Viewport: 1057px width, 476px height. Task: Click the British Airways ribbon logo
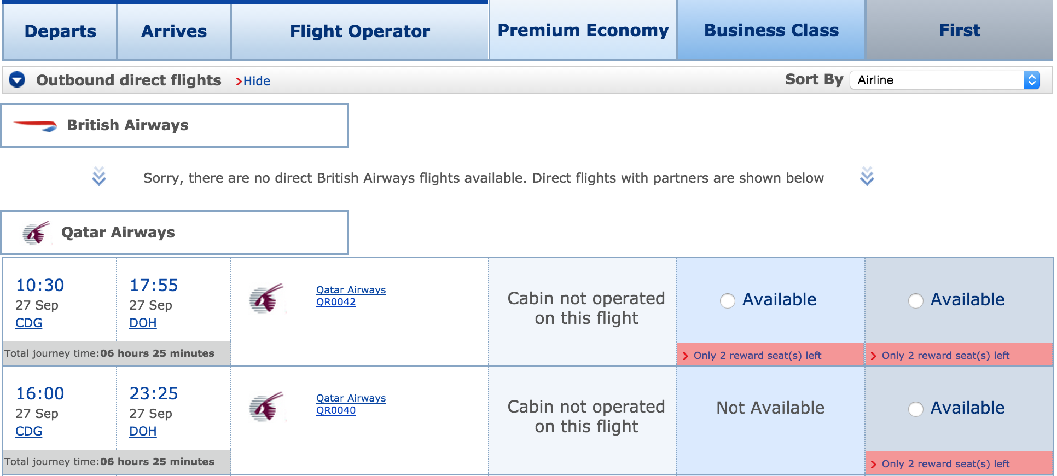coord(35,125)
